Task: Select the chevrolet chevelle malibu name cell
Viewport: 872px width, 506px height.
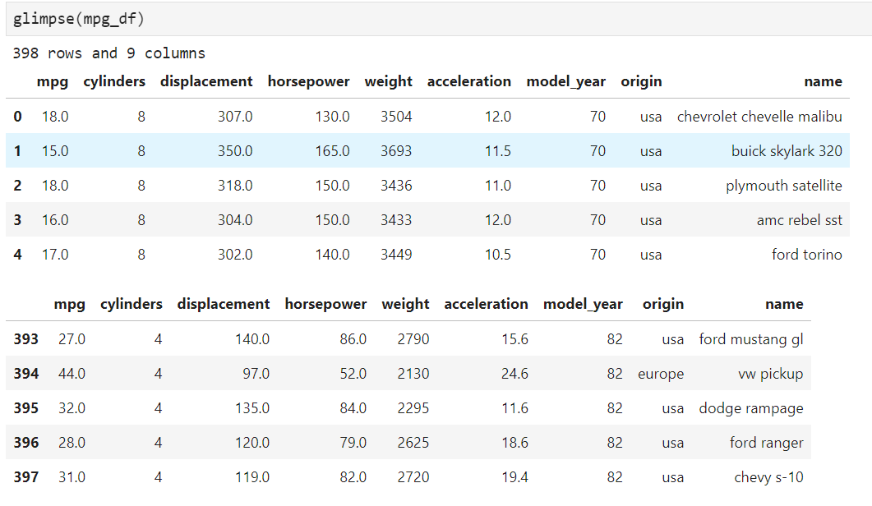Action: click(759, 117)
